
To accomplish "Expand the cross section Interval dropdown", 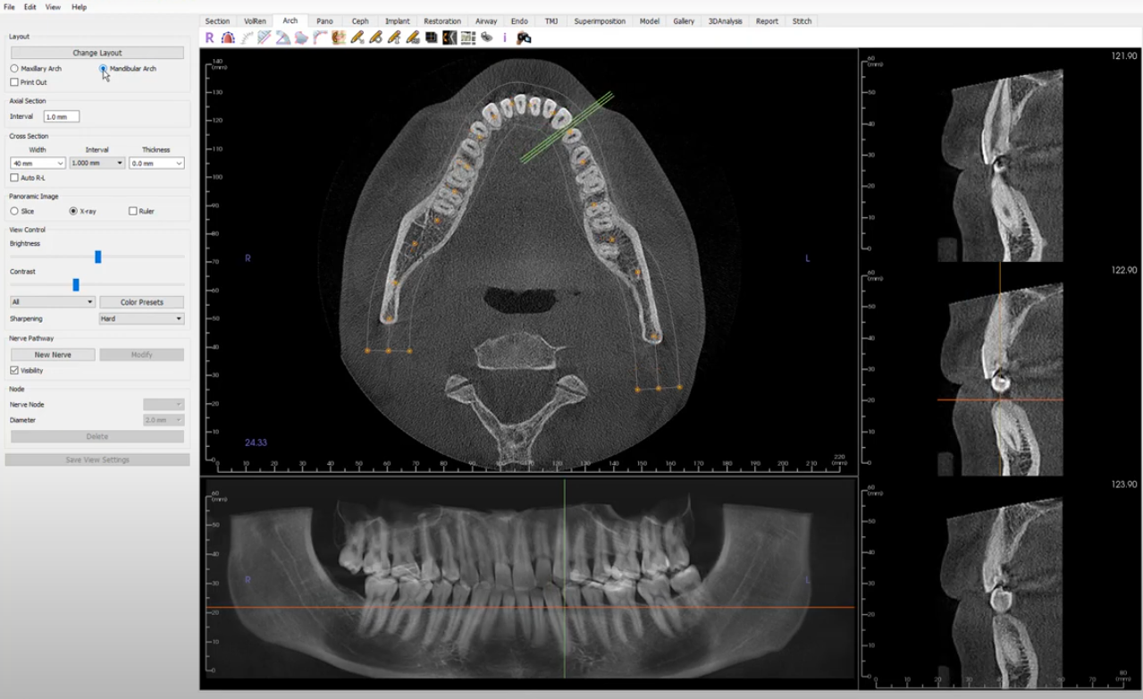I will (96, 162).
